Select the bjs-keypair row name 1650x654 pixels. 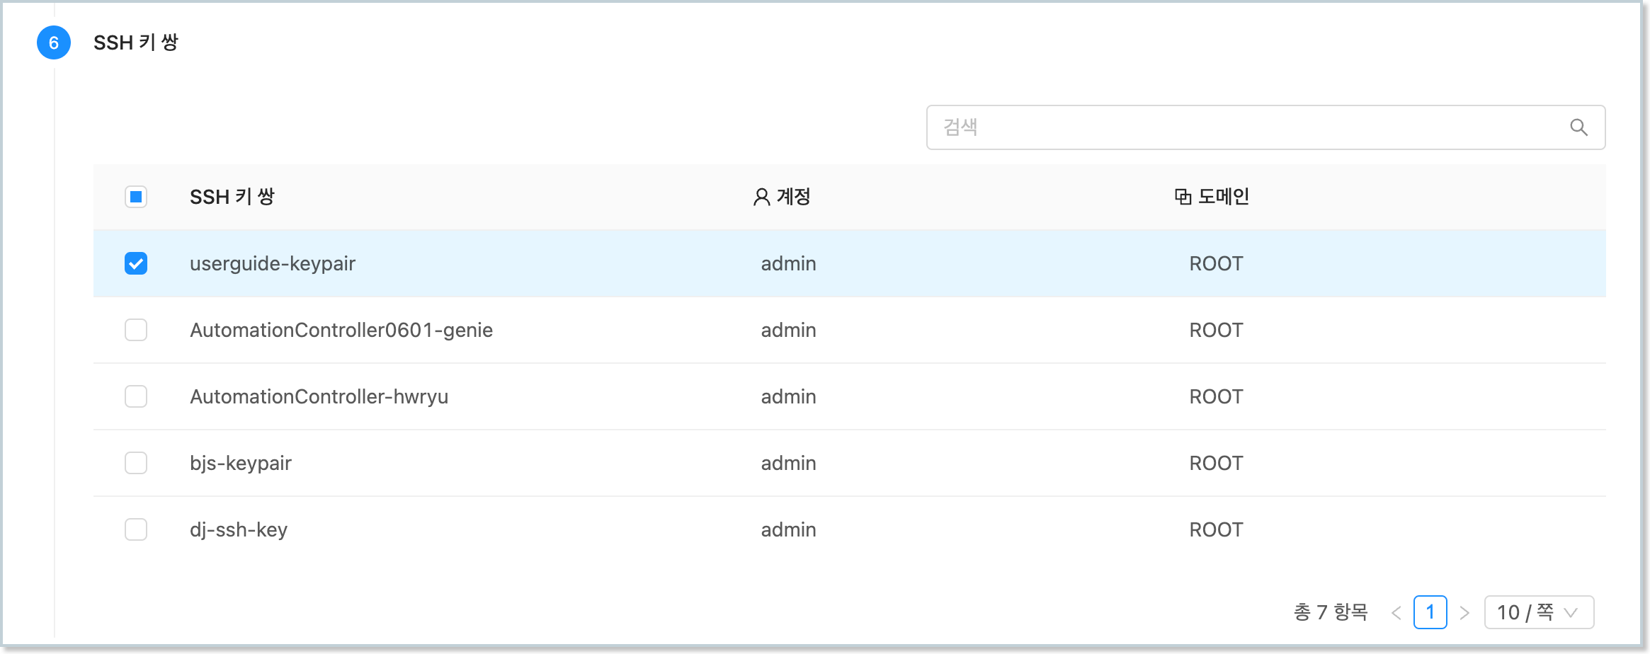point(241,463)
